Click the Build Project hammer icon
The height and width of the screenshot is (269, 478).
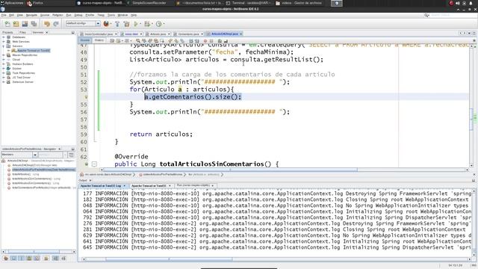tap(117, 24)
